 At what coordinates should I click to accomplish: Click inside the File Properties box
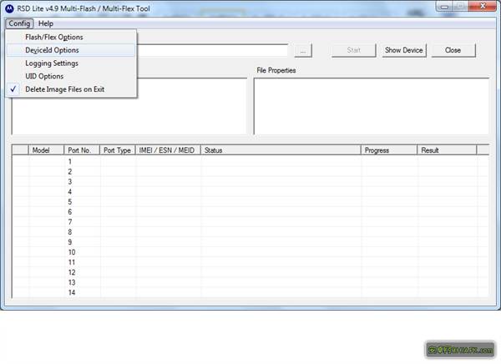[x=372, y=106]
